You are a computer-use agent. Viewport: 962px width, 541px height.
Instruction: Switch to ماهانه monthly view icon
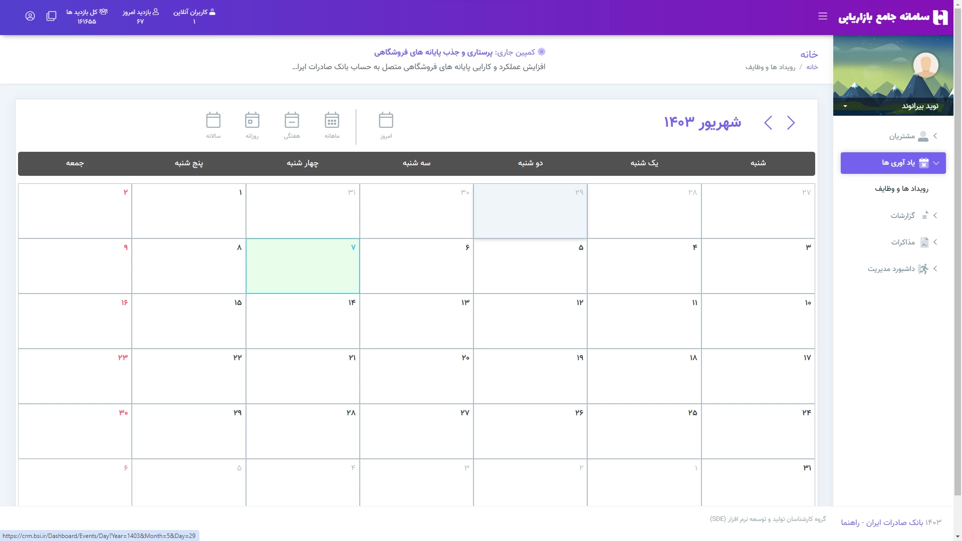click(x=332, y=120)
